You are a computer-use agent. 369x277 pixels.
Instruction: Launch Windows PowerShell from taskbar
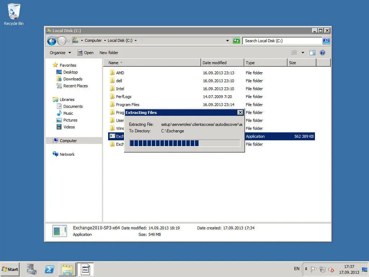pos(49,269)
